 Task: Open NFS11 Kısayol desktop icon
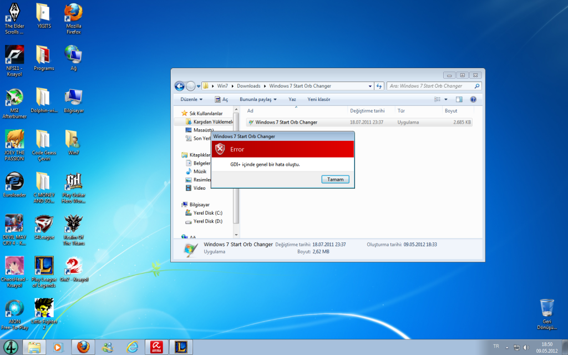pyautogui.click(x=14, y=61)
